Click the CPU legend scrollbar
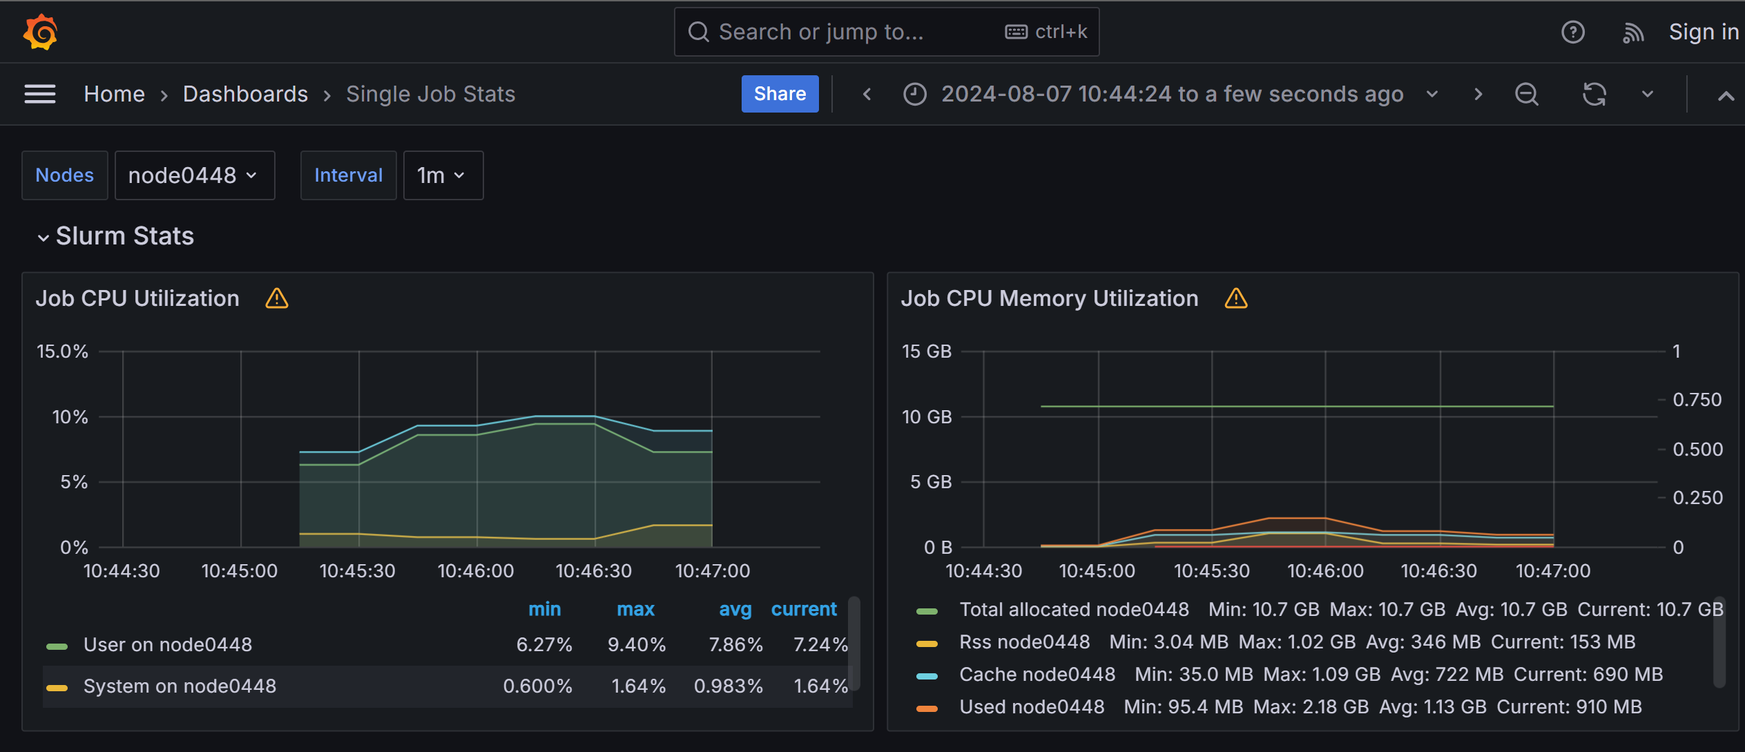 [x=854, y=644]
